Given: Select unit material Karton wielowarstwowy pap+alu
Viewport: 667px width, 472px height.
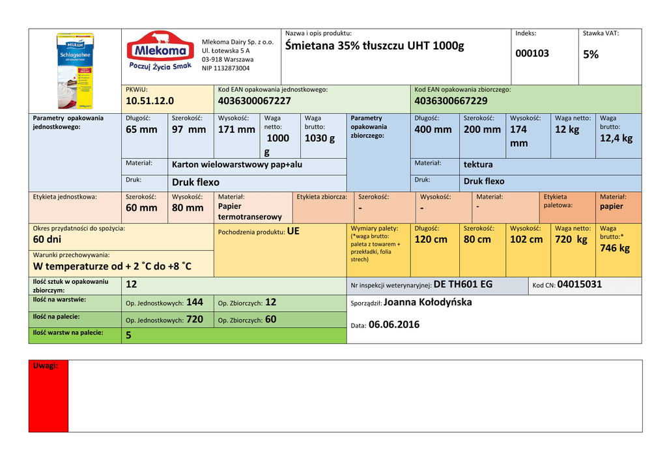Looking at the screenshot, I should 237,165.
